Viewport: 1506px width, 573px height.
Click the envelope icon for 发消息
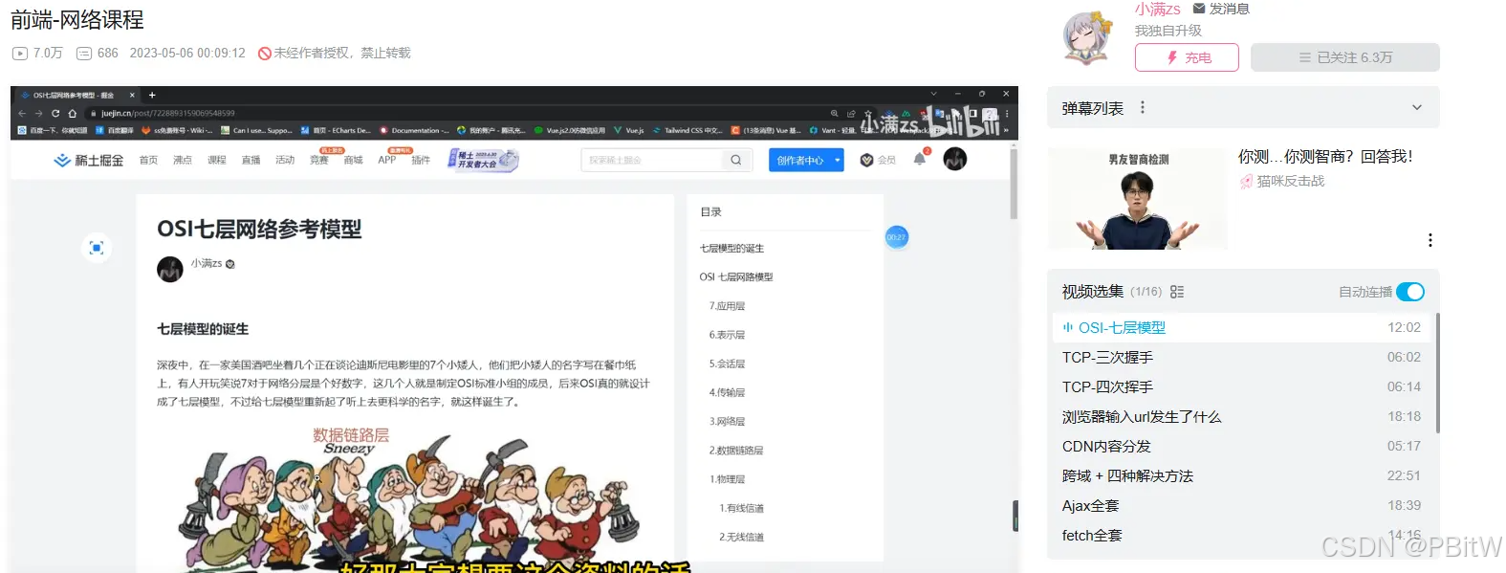tap(1199, 9)
